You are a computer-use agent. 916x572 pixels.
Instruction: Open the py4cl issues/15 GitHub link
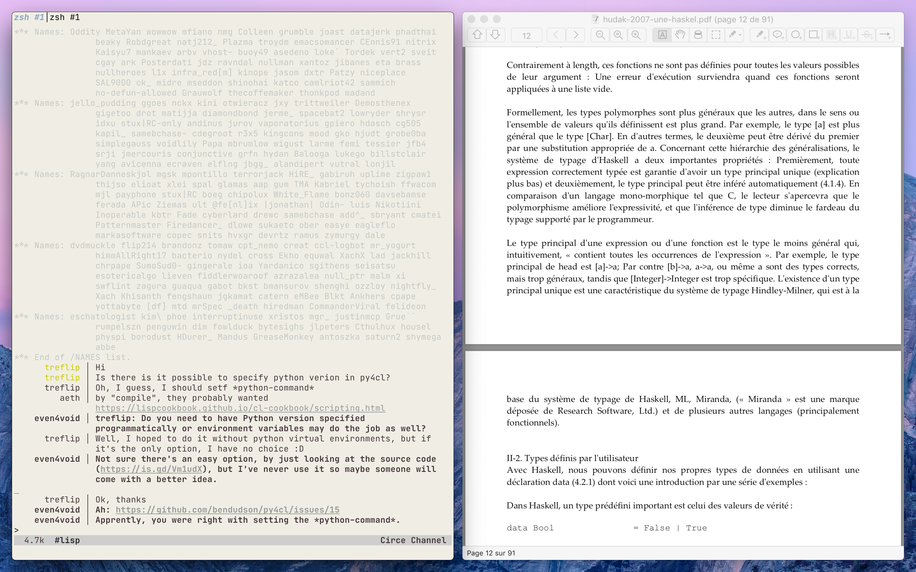[x=227, y=510]
